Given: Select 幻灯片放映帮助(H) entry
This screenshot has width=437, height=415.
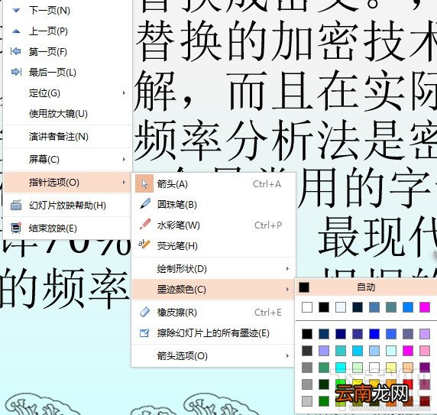Looking at the screenshot, I should pos(67,206).
